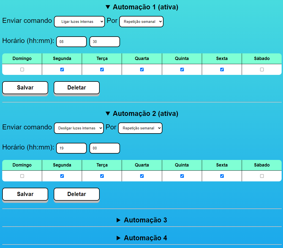Uncheck Sexta in Automação 2
This screenshot has width=283, height=248.
coord(222,176)
